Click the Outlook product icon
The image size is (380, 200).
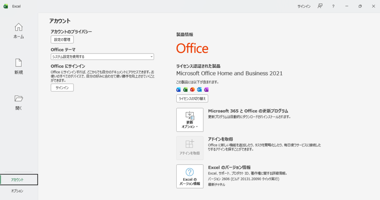click(199, 90)
